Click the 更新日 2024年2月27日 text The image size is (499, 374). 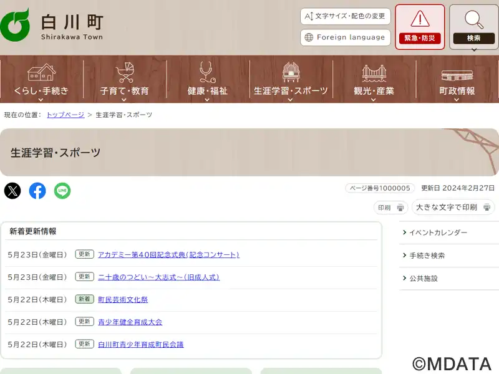click(458, 188)
